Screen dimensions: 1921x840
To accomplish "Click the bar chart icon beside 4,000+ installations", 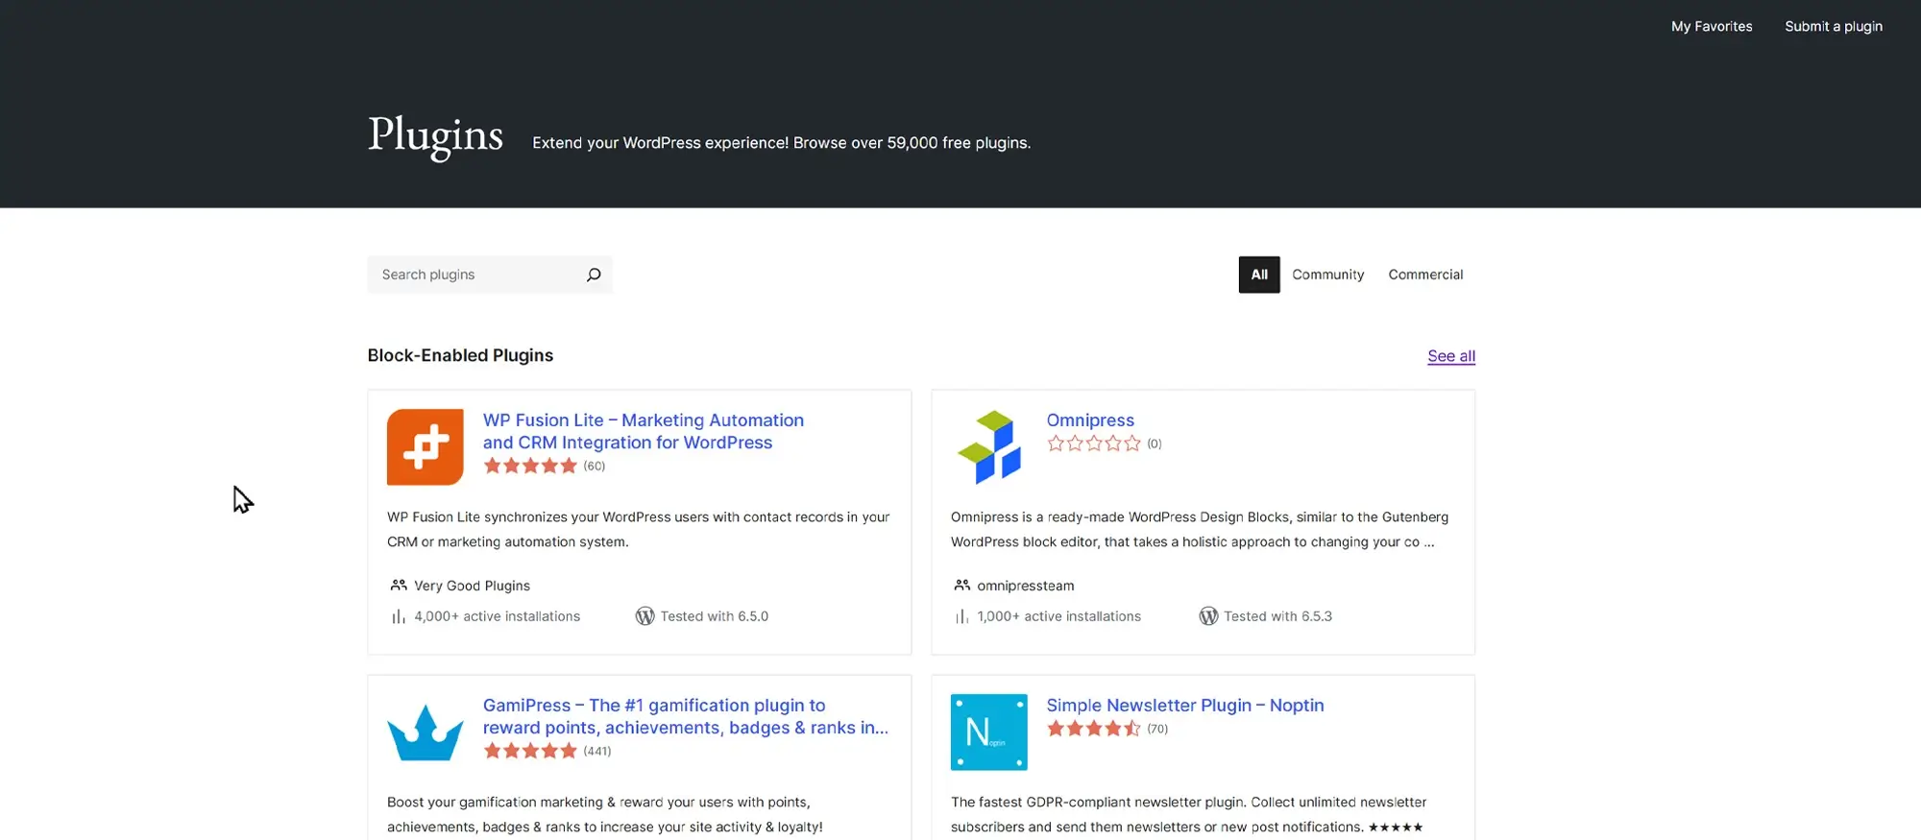I will 398,616.
